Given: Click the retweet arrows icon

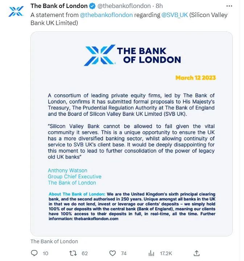Looking at the screenshot, I should coord(73,253).
